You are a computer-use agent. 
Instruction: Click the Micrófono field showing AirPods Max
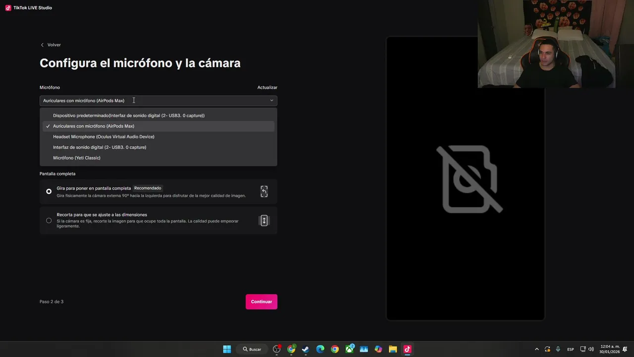158,101
